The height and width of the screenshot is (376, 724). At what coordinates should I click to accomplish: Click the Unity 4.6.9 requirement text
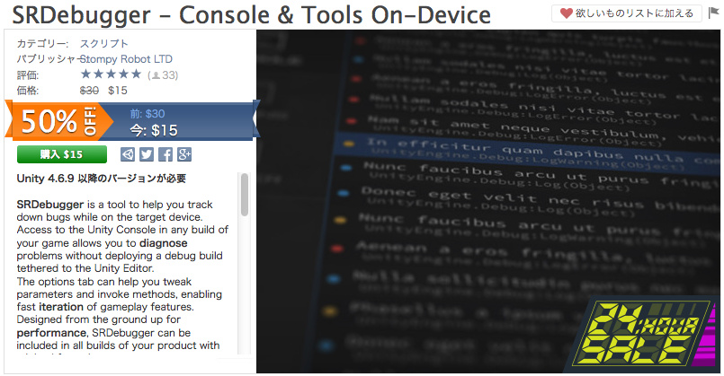(101, 179)
